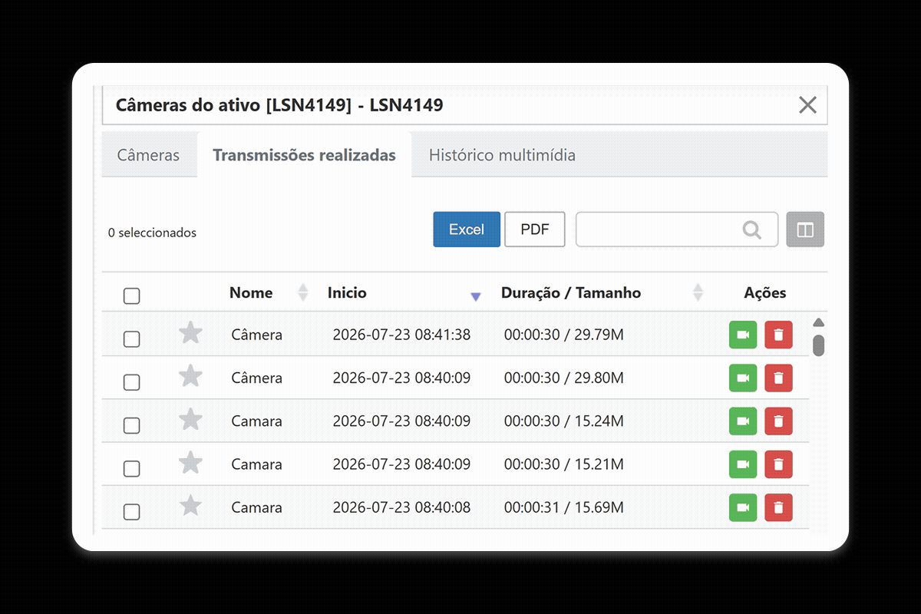Check the 15.21M row checkbox

coord(132,468)
